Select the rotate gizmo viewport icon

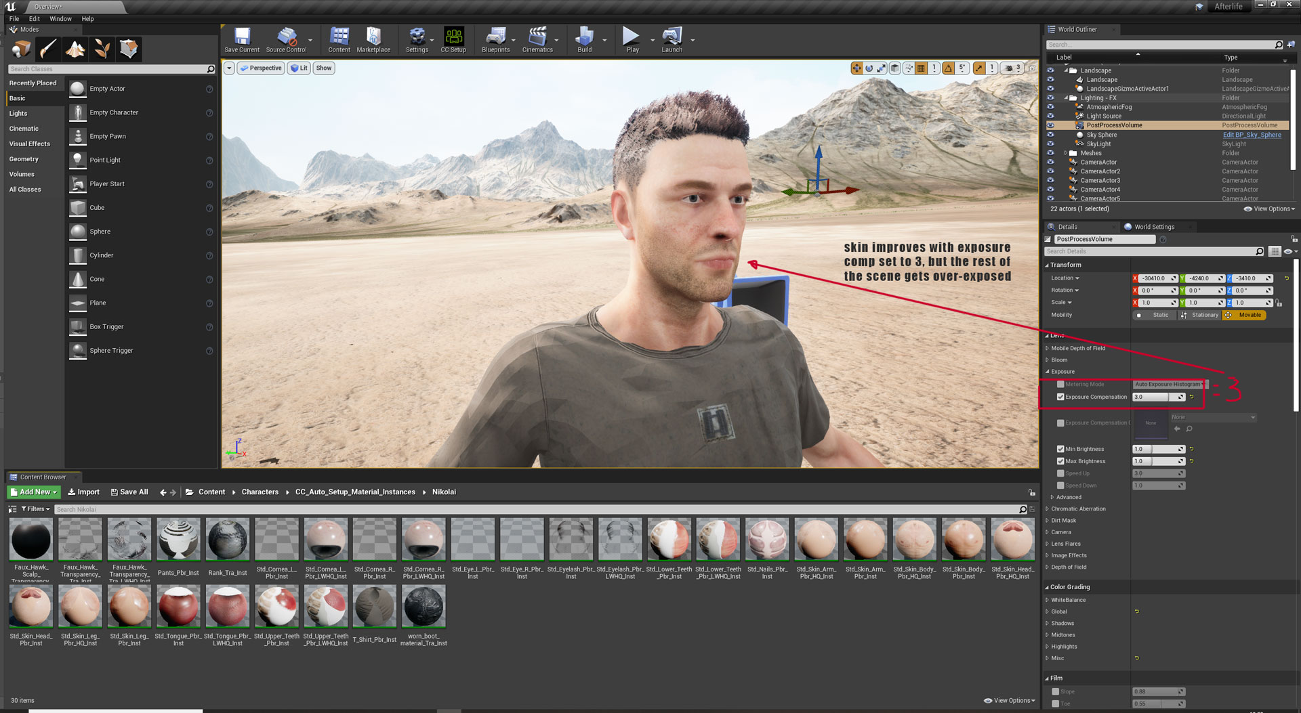(x=869, y=68)
